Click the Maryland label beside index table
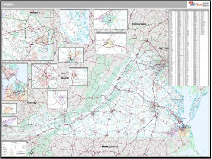The height and width of the screenshot is (159, 212). click(x=164, y=48)
